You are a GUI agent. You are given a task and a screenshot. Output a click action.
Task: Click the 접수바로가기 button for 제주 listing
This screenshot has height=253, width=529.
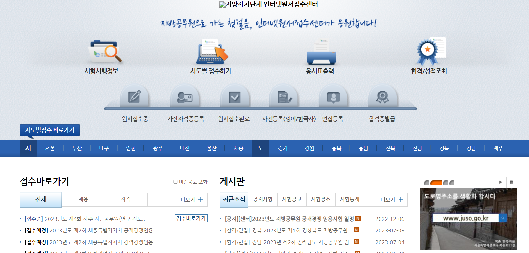click(x=191, y=218)
